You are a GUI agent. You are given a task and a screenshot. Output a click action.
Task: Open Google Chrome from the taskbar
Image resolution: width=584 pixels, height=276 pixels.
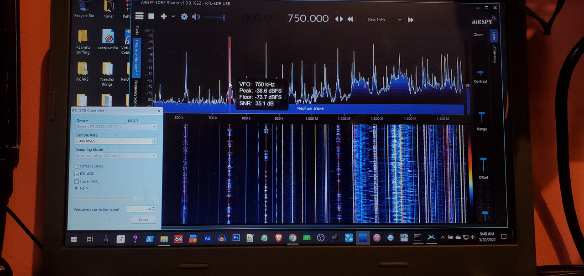[292, 237]
